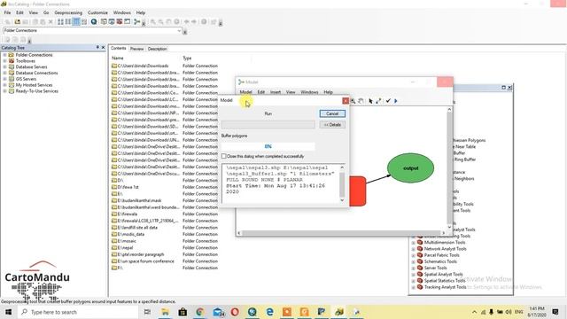The image size is (567, 319).
Task: Select Ready-To-Use Services in Catalog Tree
Action: [37, 91]
